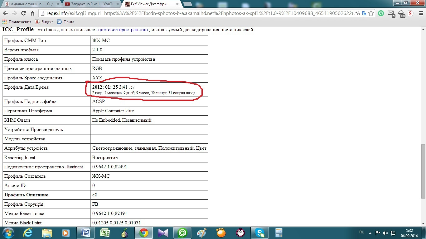Click the green circular extension icon

click(x=381, y=13)
